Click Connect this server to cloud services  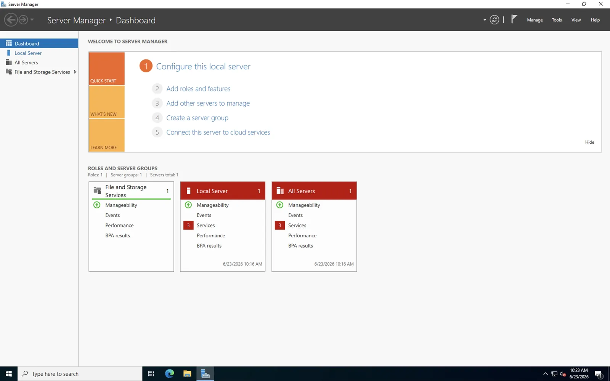(x=218, y=132)
